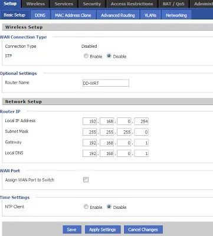The width and height of the screenshot is (213, 236).
Task: Click the Cancel Changes button
Action: tap(143, 230)
